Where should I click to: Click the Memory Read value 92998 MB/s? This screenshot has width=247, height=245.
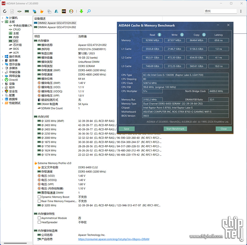tap(152, 40)
